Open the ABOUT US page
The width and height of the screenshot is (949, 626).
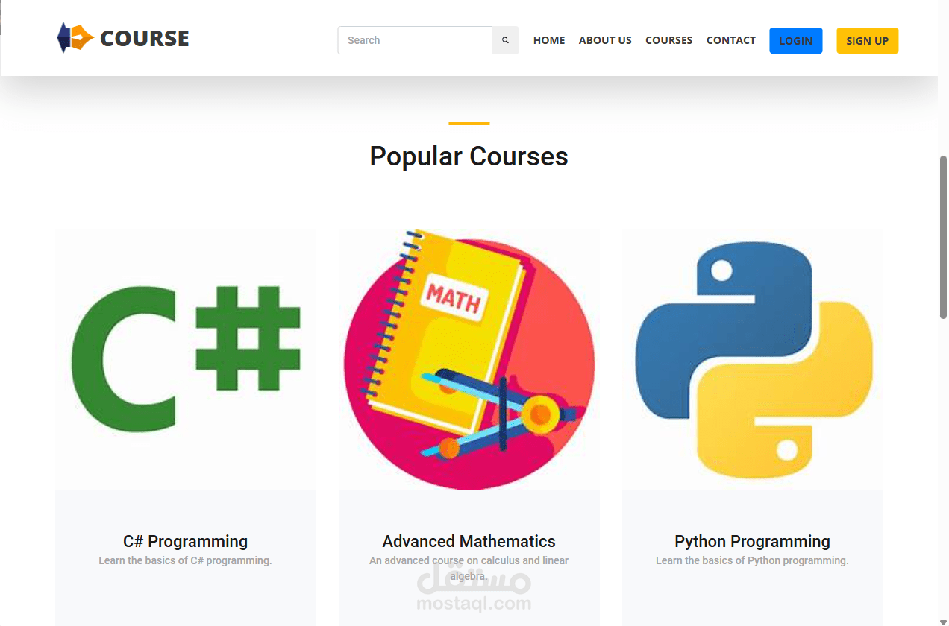click(x=605, y=40)
